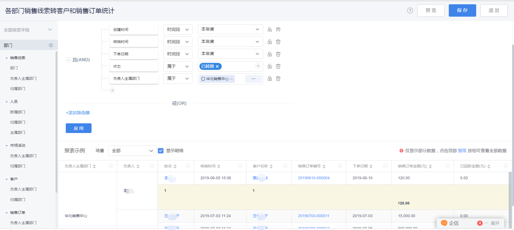The height and width of the screenshot is (230, 514).
Task: Open order link 20190610-000004
Action: pyautogui.click(x=314, y=178)
